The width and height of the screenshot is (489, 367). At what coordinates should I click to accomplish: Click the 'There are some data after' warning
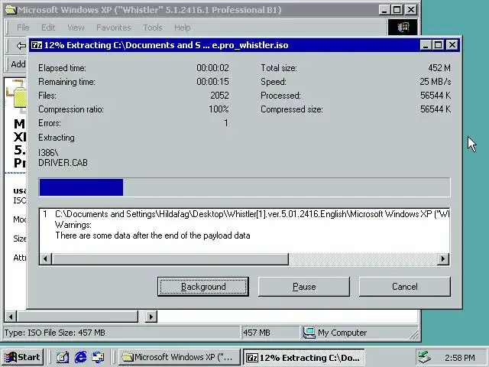pyautogui.click(x=153, y=235)
